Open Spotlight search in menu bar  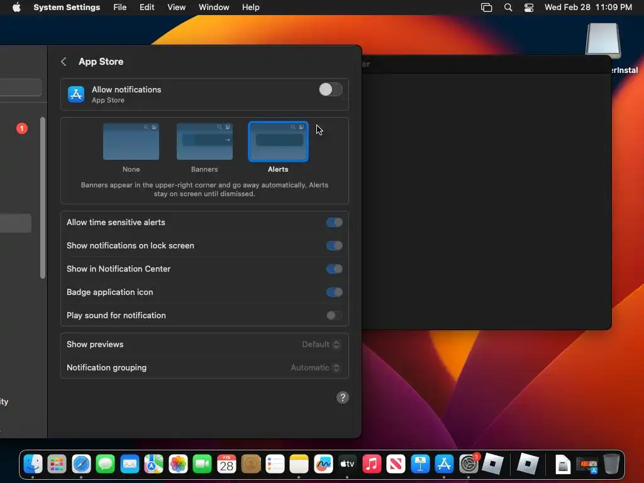pyautogui.click(x=508, y=8)
